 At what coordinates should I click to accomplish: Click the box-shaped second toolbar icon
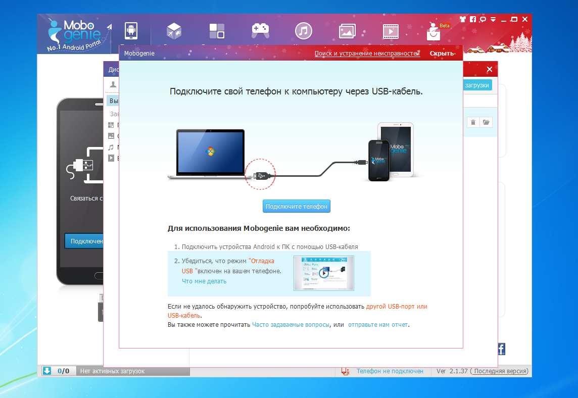pyautogui.click(x=174, y=31)
